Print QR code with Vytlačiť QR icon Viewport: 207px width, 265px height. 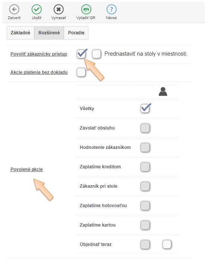(86, 9)
